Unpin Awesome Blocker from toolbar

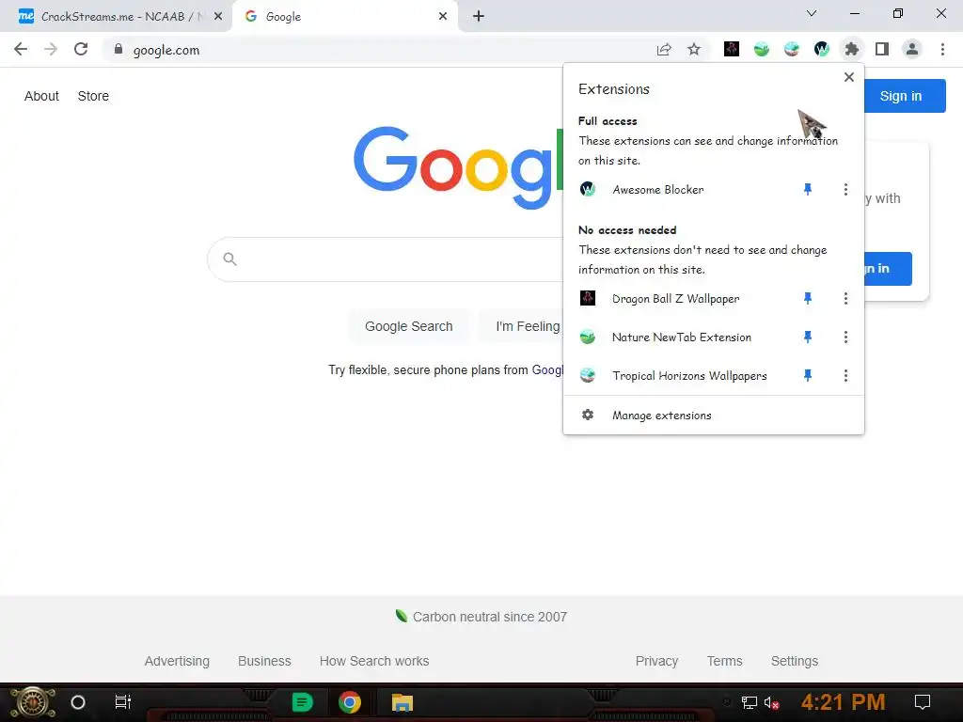808,189
